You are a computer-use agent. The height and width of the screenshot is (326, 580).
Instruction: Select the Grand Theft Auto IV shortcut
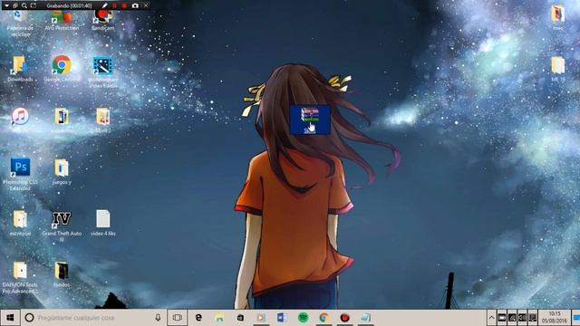[x=62, y=226]
